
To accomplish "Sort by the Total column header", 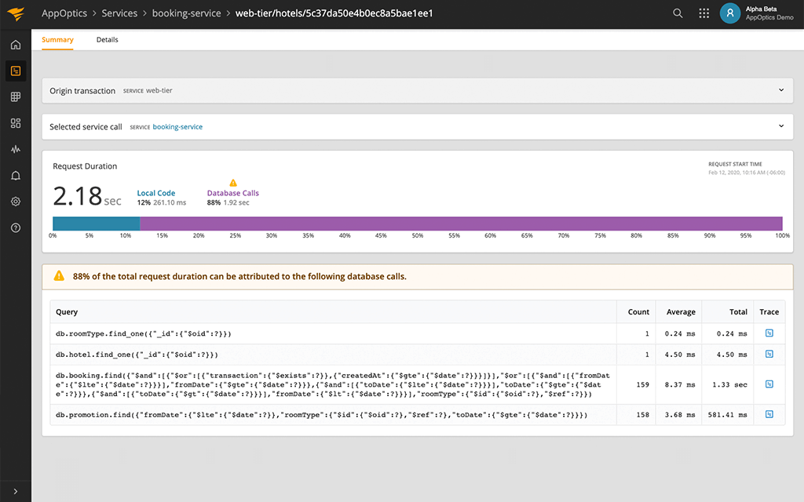I will (x=738, y=311).
